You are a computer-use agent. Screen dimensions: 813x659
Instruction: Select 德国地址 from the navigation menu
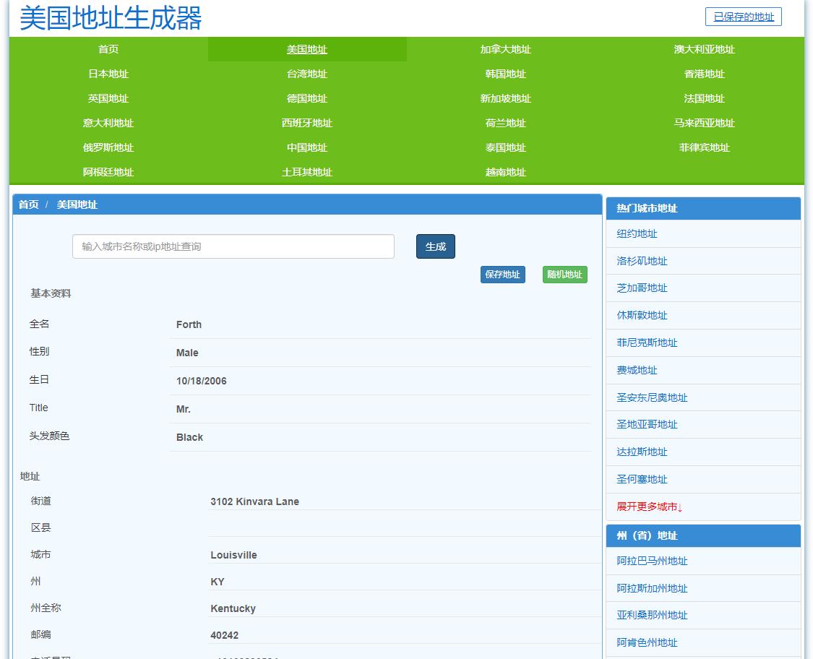click(x=307, y=98)
